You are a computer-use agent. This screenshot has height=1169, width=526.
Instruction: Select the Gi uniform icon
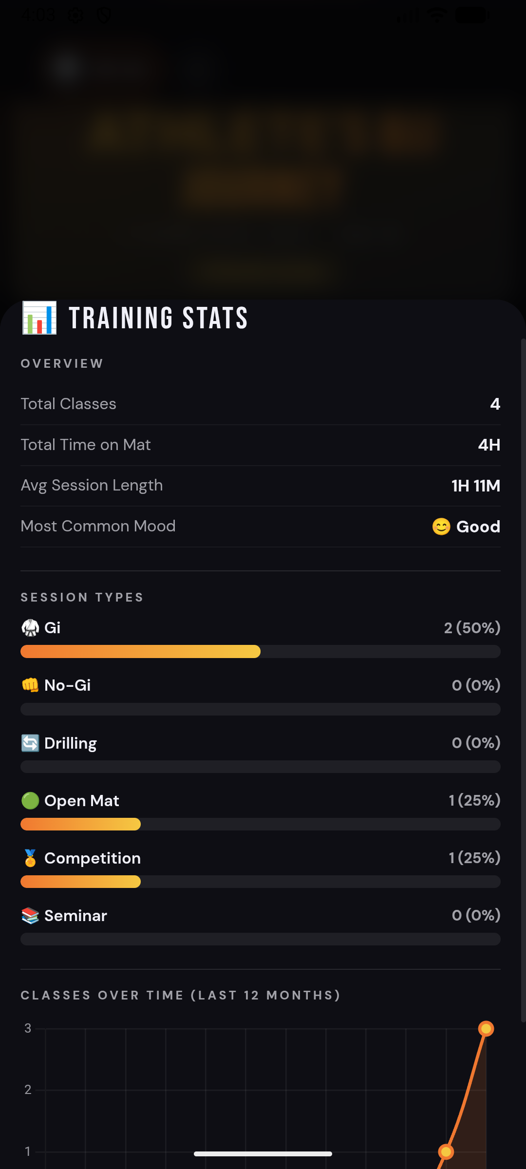30,627
